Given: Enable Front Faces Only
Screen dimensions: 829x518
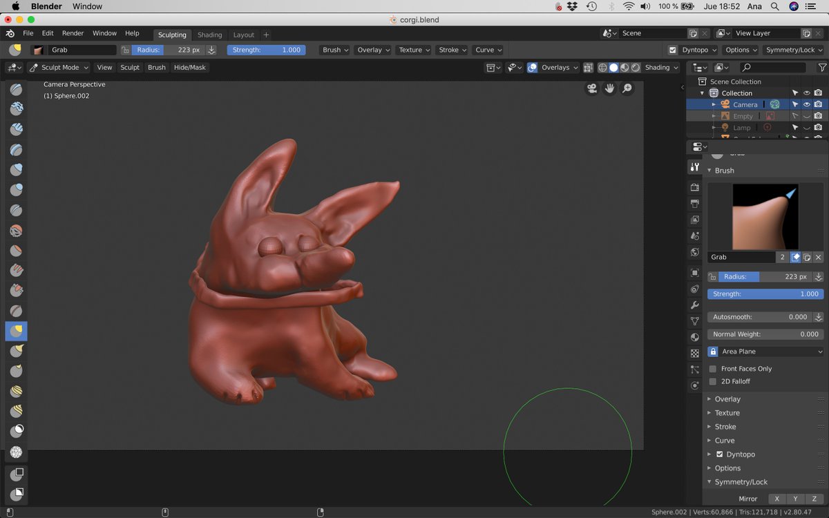Looking at the screenshot, I should click(713, 369).
